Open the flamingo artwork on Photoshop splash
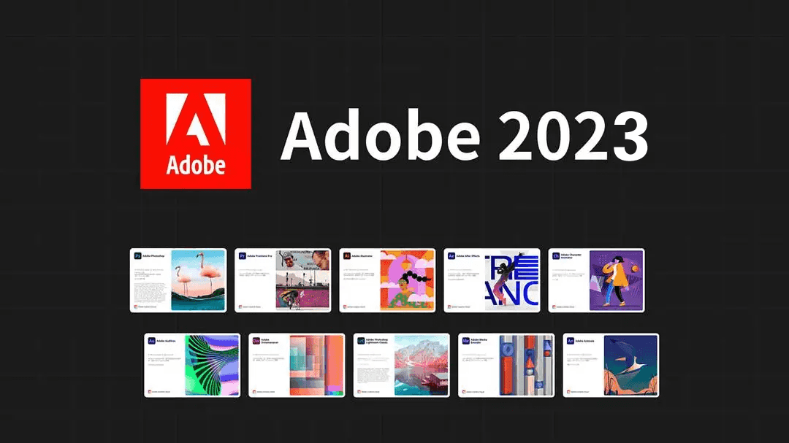The height and width of the screenshot is (443, 789). [198, 280]
